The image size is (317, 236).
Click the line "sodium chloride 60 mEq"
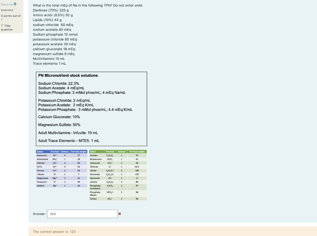(53, 25)
